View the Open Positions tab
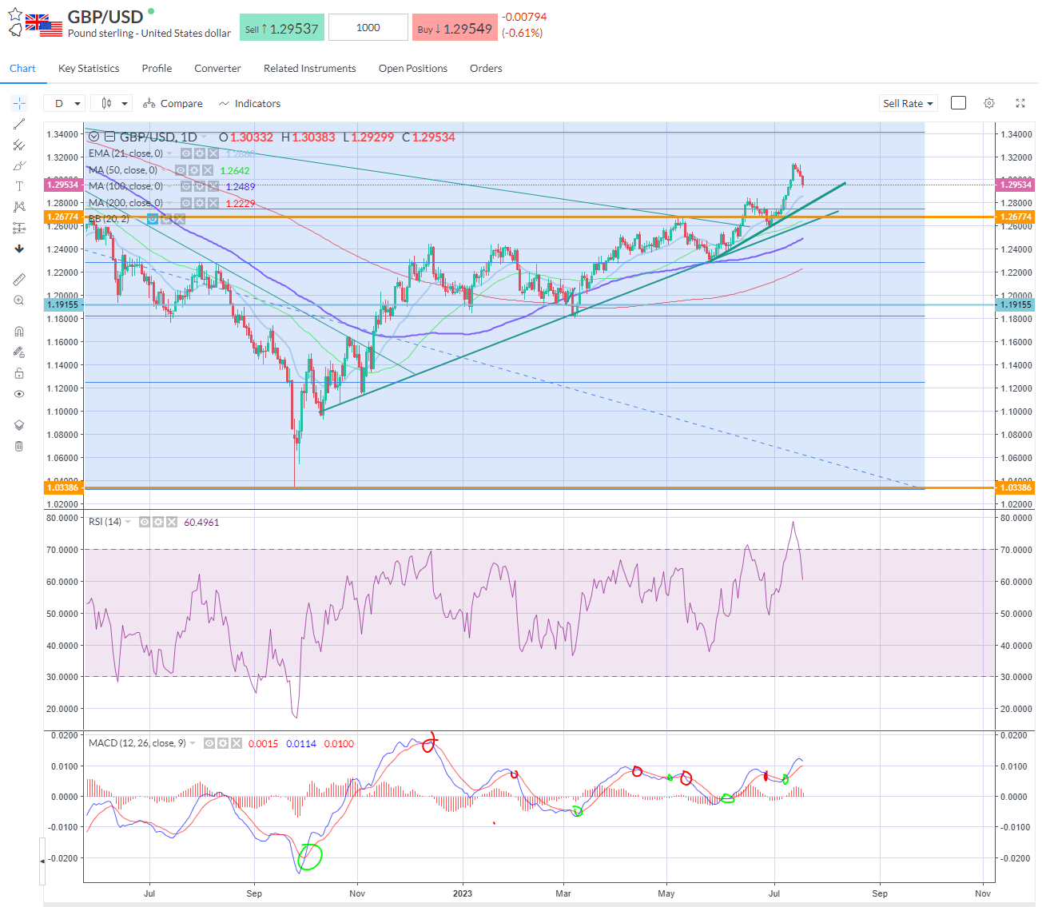 click(x=413, y=68)
